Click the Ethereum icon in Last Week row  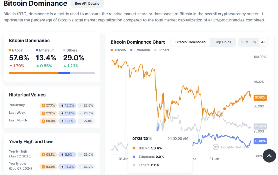(x=63, y=113)
